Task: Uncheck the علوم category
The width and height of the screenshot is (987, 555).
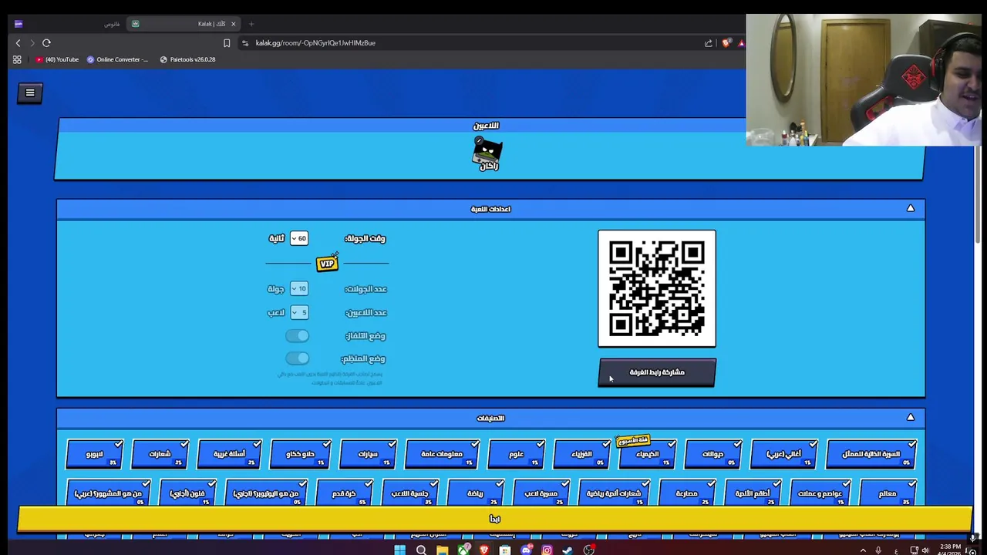Action: pyautogui.click(x=517, y=454)
